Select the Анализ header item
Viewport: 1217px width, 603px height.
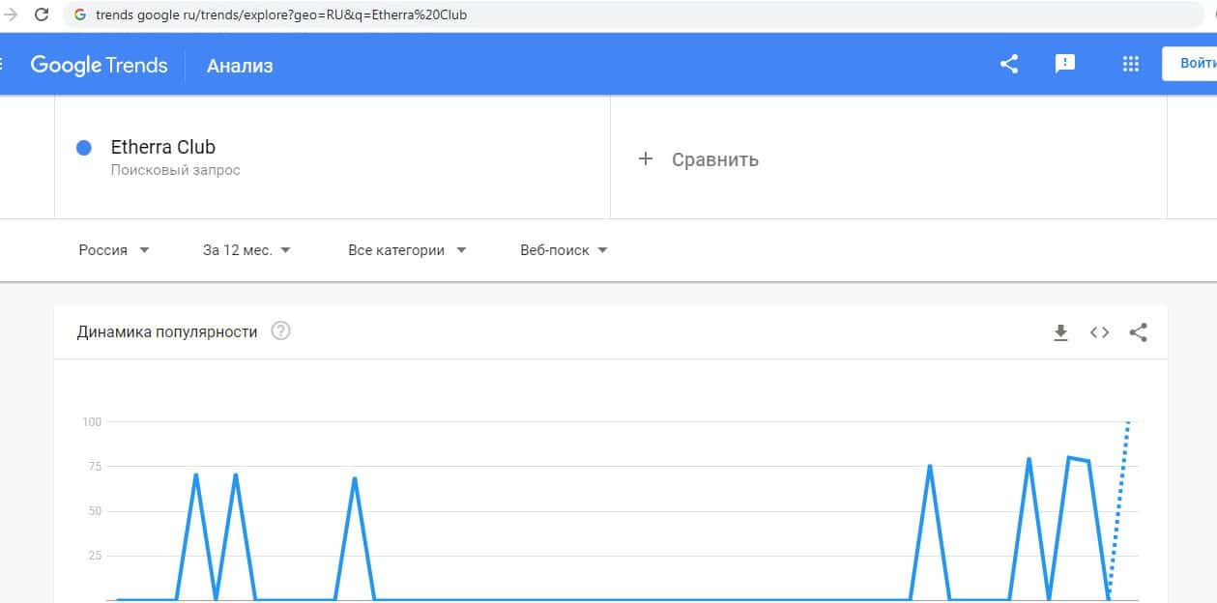(x=240, y=66)
